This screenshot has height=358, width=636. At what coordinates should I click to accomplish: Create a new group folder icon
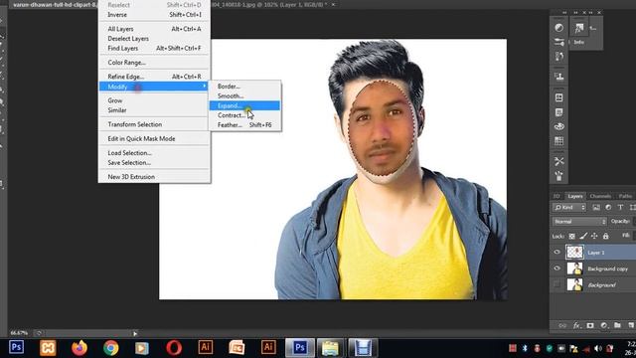pos(617,325)
